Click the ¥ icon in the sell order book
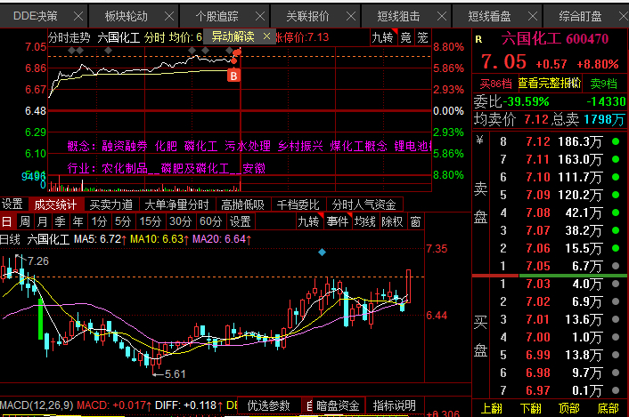The height and width of the screenshot is (417, 629). pyautogui.click(x=480, y=140)
